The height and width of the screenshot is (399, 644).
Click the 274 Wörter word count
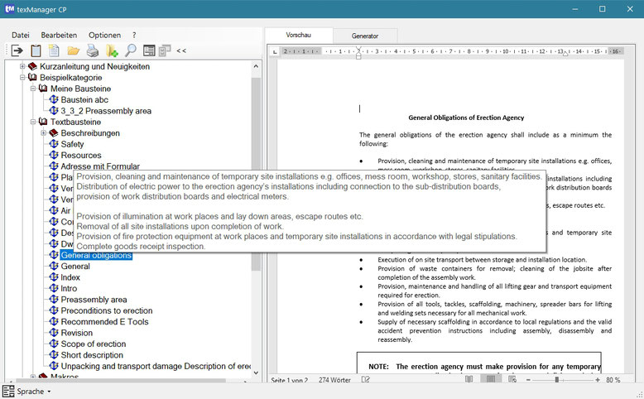(x=334, y=380)
